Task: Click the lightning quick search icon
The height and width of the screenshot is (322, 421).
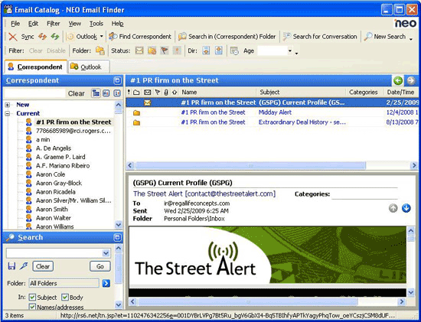Action: pyautogui.click(x=24, y=266)
